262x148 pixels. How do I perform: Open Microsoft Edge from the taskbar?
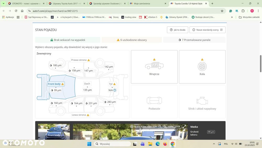coord(157,144)
